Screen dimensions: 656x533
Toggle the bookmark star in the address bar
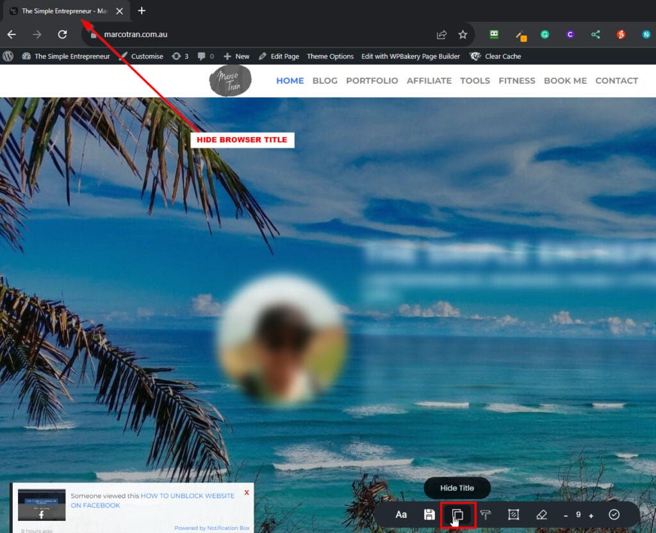[x=463, y=35]
